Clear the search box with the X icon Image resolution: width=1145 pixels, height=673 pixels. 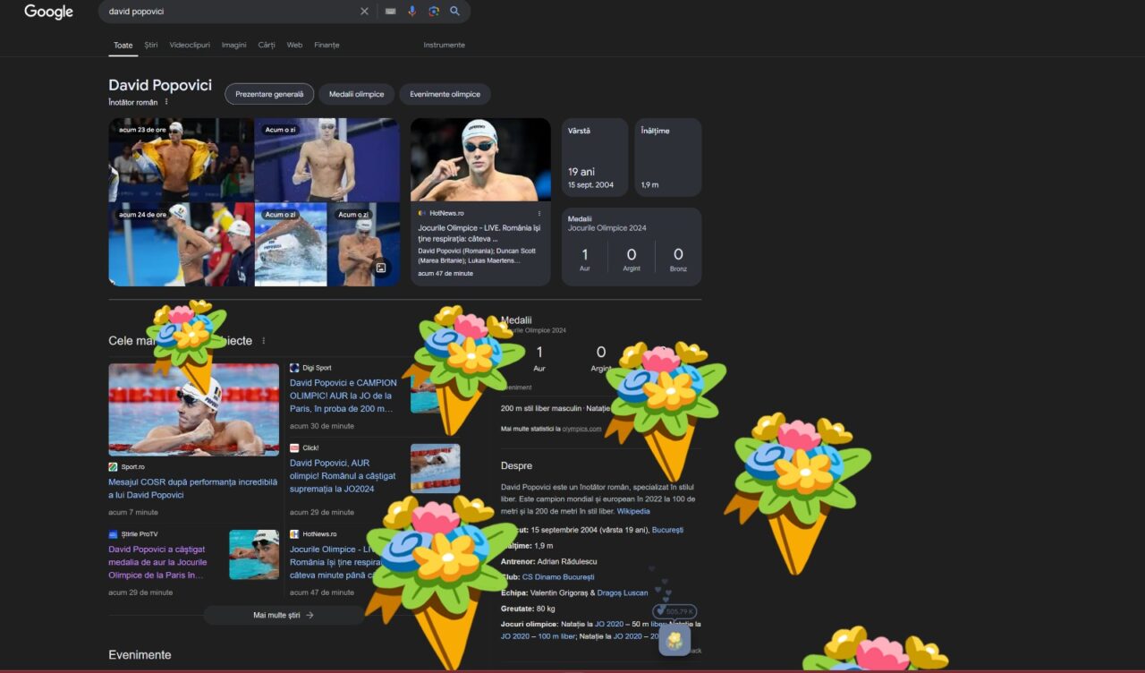364,12
